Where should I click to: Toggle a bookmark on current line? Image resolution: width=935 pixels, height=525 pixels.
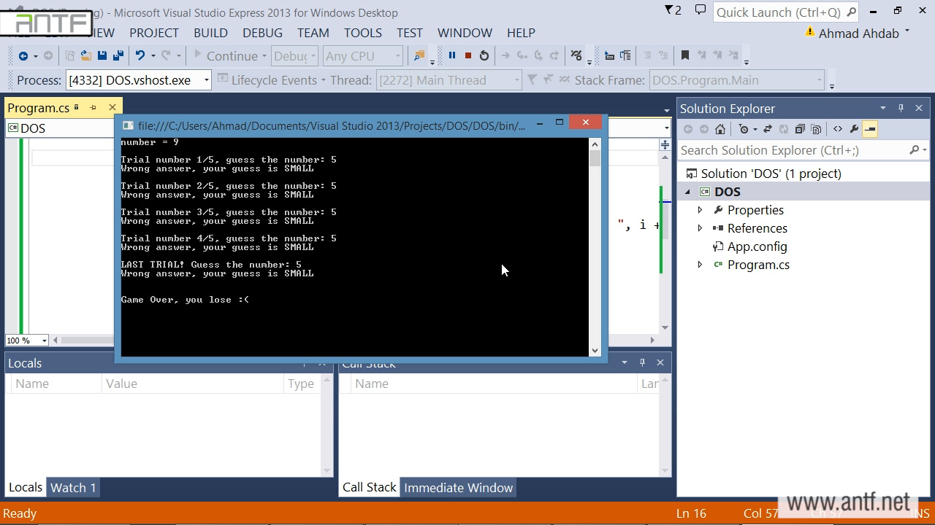point(684,55)
